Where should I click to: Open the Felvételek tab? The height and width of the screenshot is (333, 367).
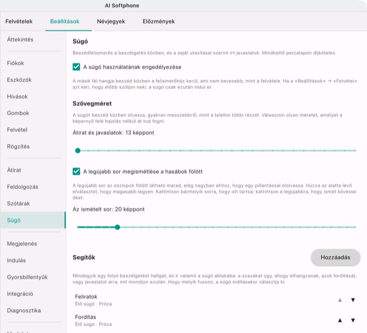tap(19, 21)
